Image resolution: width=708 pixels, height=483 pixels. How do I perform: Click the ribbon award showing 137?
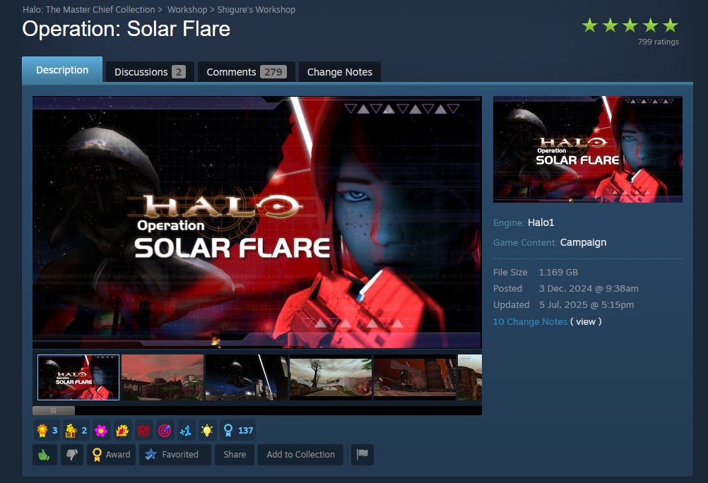[x=237, y=431]
